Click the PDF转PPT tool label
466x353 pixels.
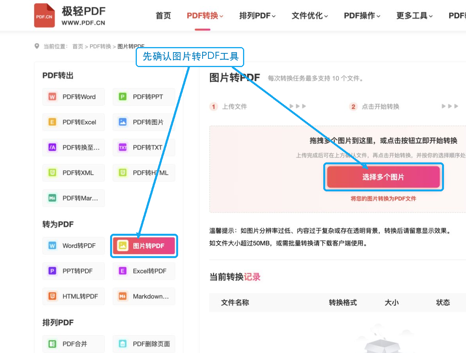click(148, 97)
